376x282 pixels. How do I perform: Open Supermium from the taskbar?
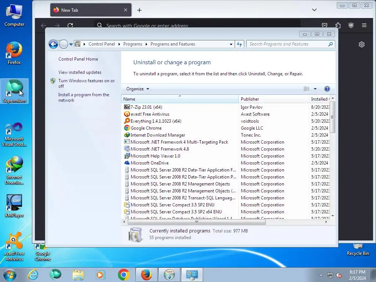[x=55, y=275]
